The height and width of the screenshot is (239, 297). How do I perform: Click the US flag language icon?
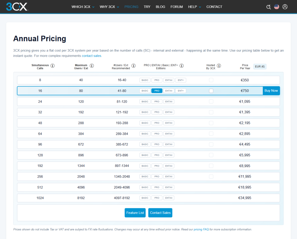(277, 7)
